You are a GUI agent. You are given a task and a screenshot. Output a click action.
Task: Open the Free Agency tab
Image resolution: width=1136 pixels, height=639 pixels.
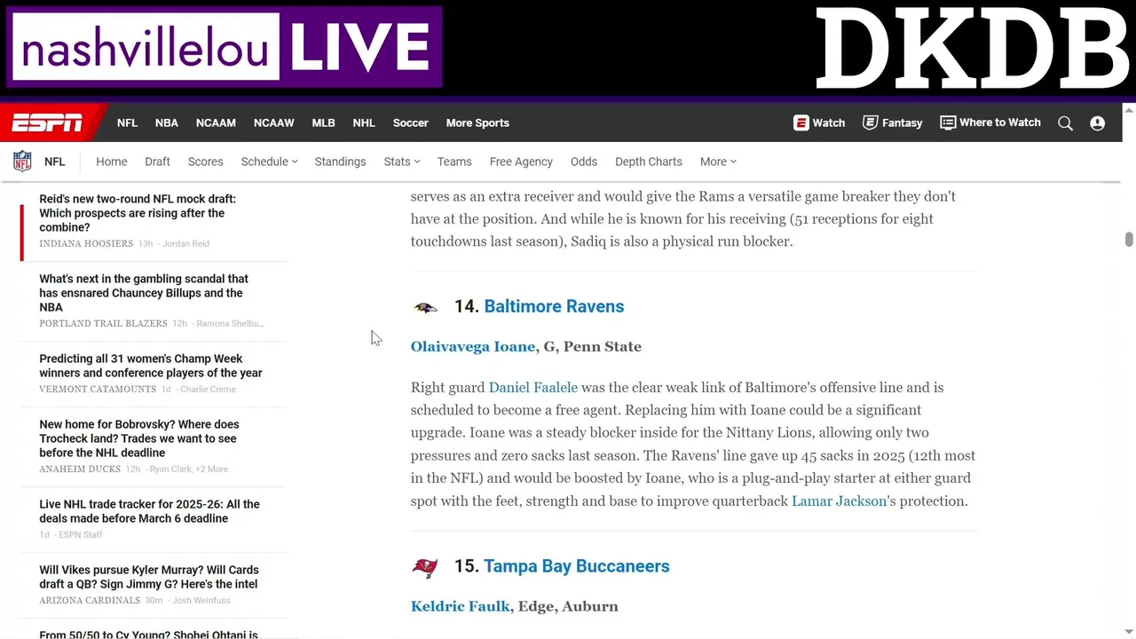pos(521,162)
